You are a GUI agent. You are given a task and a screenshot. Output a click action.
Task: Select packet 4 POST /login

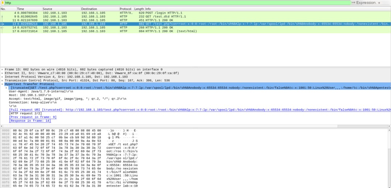pyautogui.click(x=195, y=13)
